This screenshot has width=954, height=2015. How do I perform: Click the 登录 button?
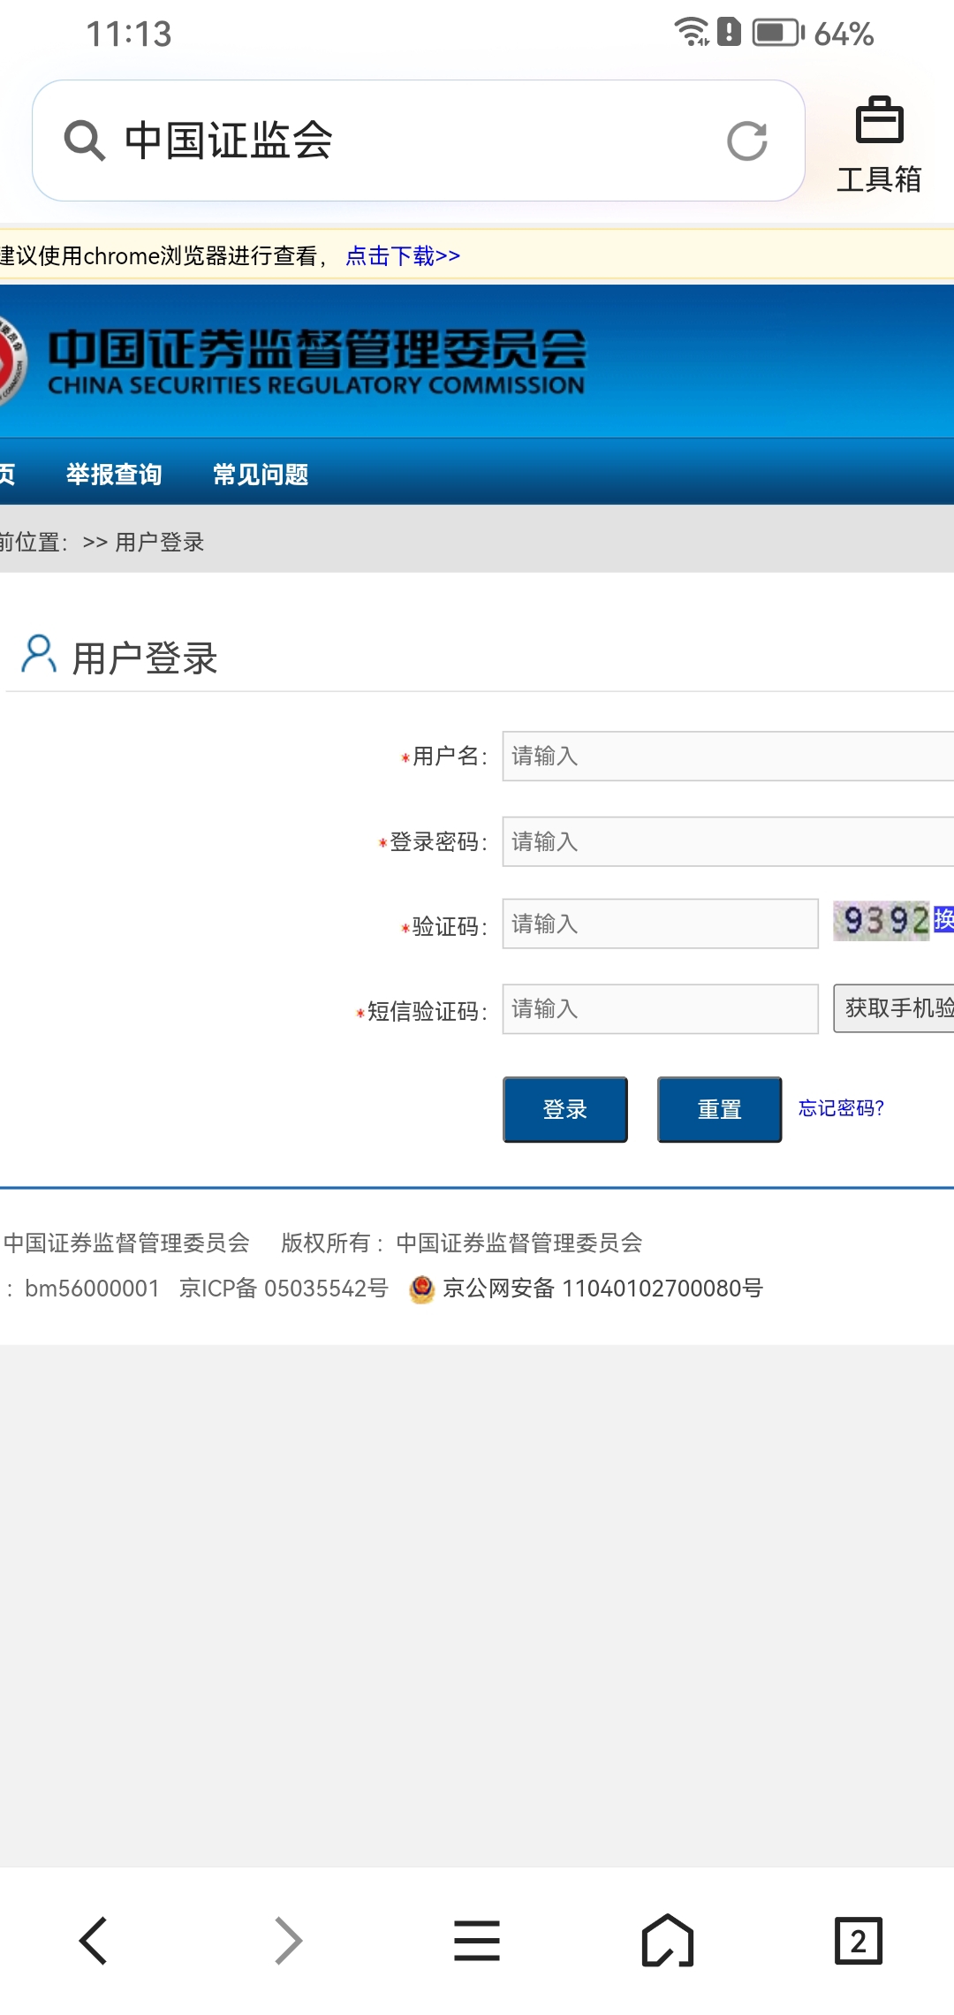click(565, 1109)
